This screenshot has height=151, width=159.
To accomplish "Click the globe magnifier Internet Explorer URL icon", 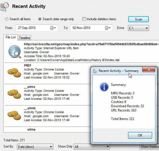I will (15, 52).
